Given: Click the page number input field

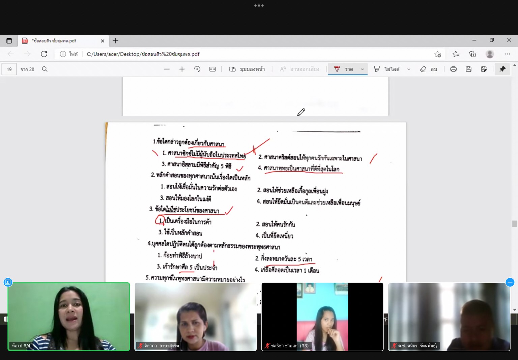Looking at the screenshot, I should point(9,69).
